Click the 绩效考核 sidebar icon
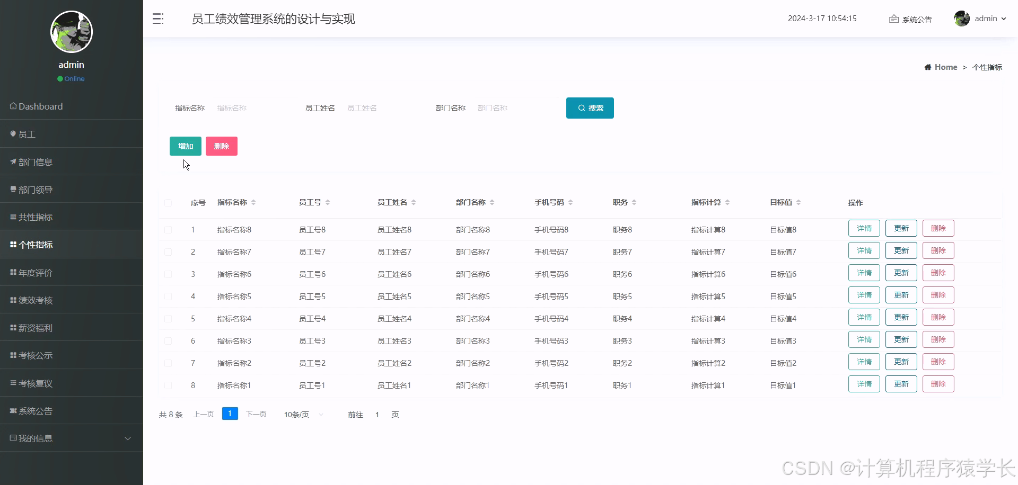The image size is (1018, 485). (13, 300)
